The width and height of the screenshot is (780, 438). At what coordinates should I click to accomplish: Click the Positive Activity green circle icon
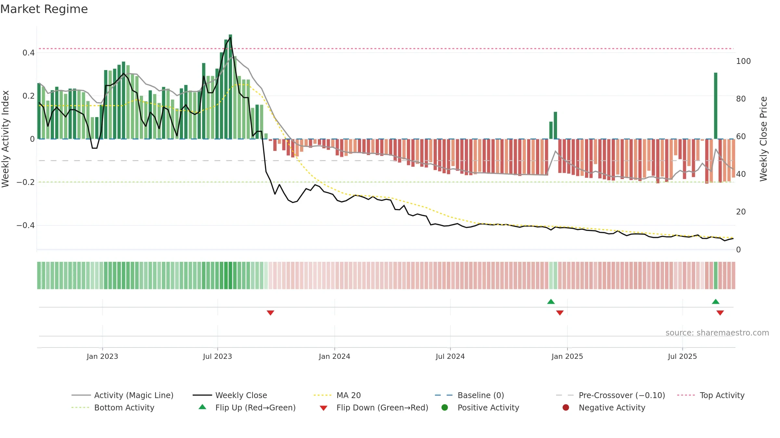click(x=445, y=408)
